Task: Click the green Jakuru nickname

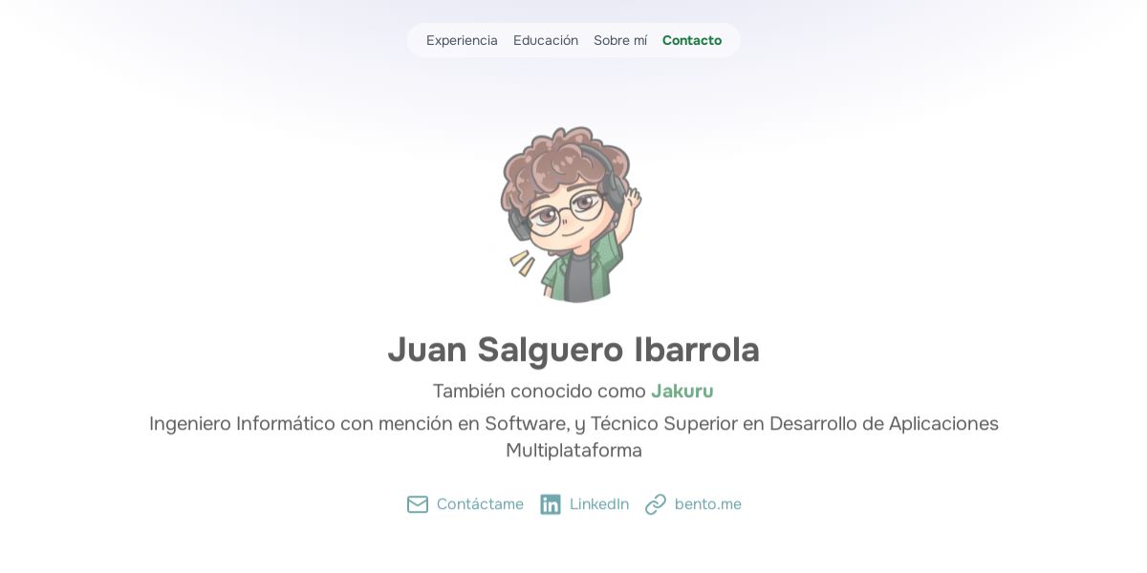Action: pyautogui.click(x=682, y=391)
